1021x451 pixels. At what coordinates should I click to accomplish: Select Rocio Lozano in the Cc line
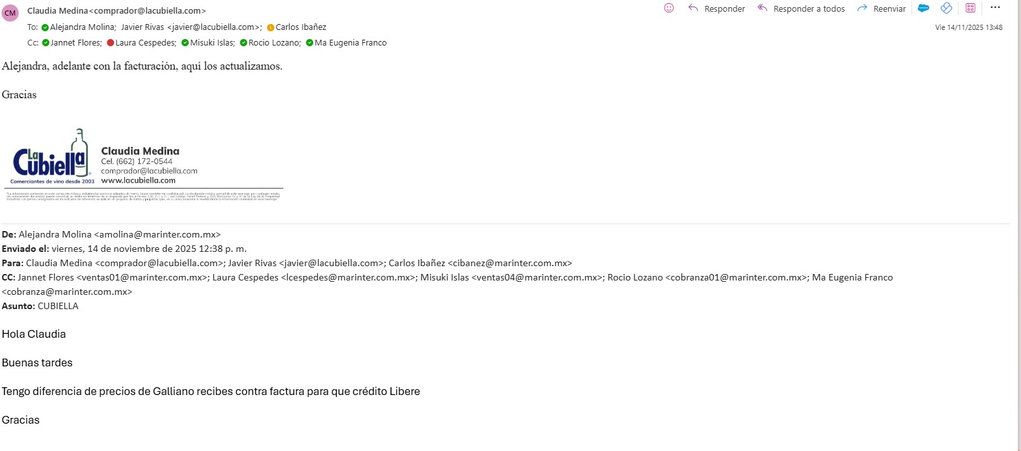pos(274,43)
